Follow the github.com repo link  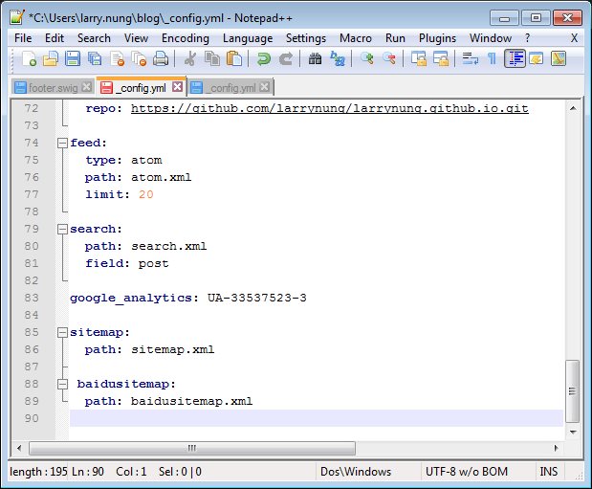tap(330, 109)
